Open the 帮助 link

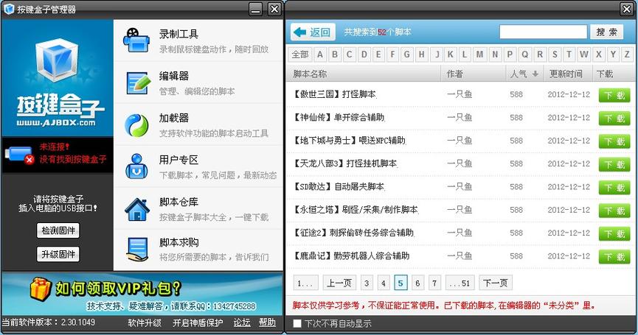pyautogui.click(x=267, y=322)
